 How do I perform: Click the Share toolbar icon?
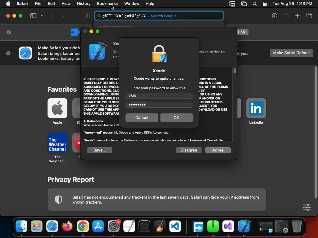click(x=286, y=16)
